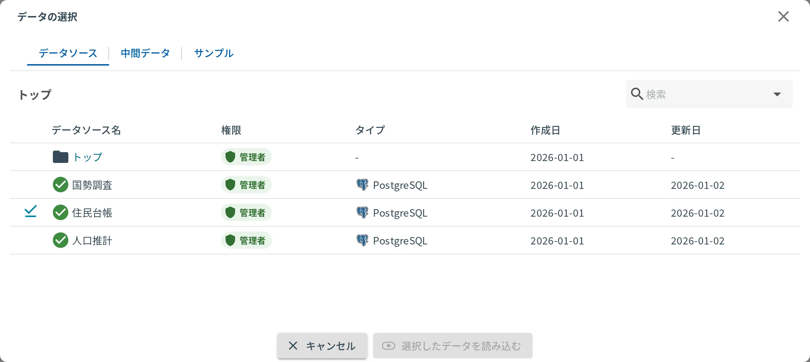The height and width of the screenshot is (362, 810).
Task: Click the PostgreSQL elephant icon in 国勢調査 row
Action: point(363,185)
